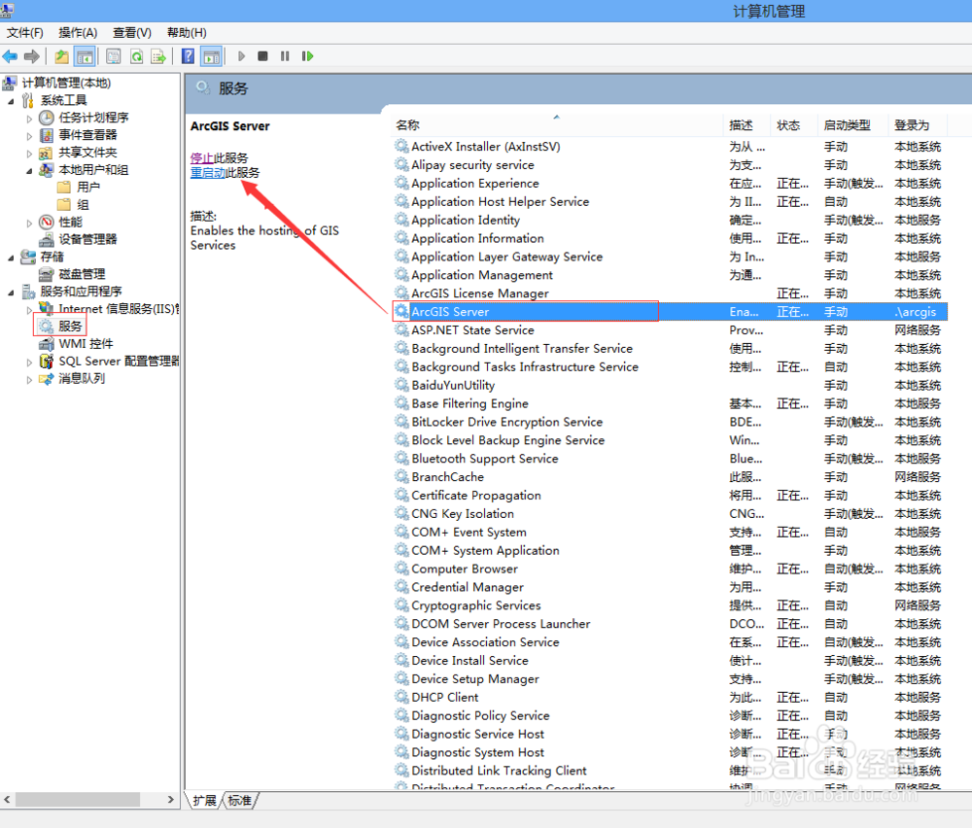Click the Refresh toolbar icon
Viewport: 972px width, 828px height.
[x=136, y=57]
